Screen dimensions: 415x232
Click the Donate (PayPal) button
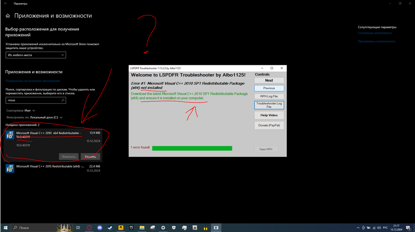269,125
